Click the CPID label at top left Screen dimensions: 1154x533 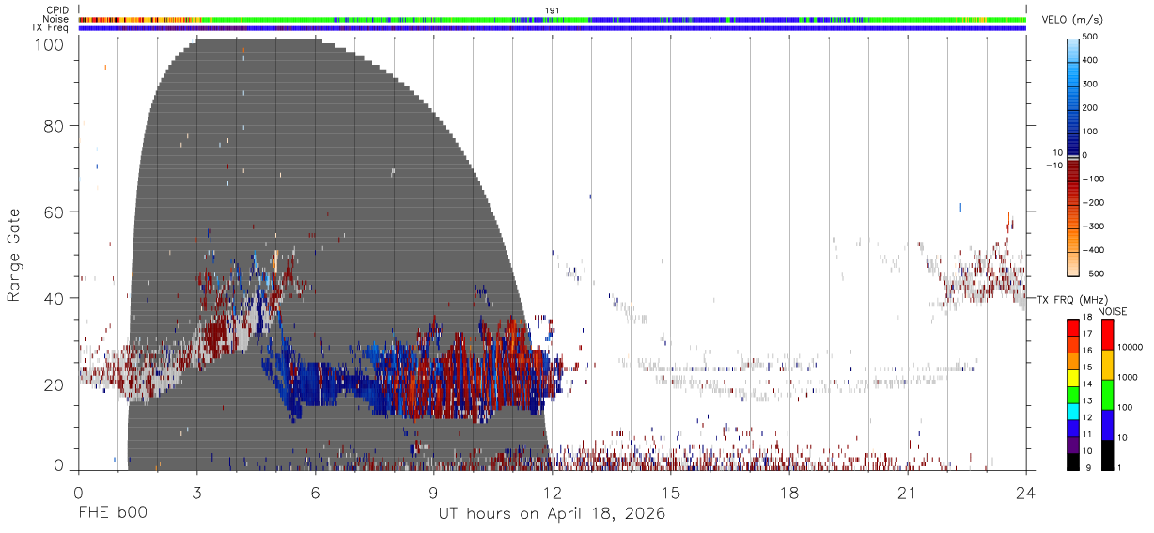(x=58, y=10)
